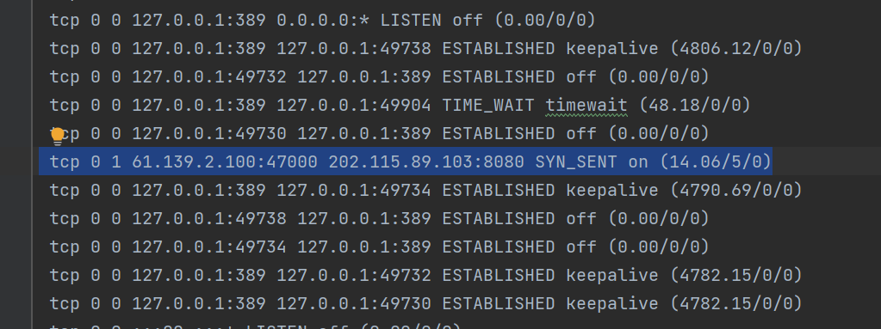The width and height of the screenshot is (881, 329).
Task: Click the yellow lightbulb quick-fix icon
Action: click(x=58, y=136)
